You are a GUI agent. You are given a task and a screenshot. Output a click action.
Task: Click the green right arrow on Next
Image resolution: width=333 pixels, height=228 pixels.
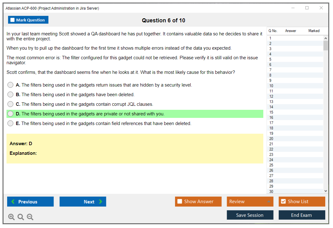click(x=101, y=202)
